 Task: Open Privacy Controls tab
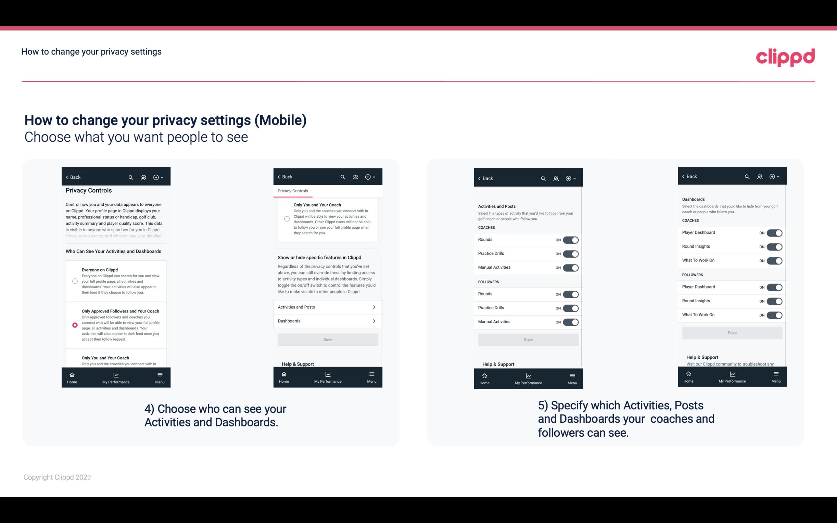tap(293, 191)
